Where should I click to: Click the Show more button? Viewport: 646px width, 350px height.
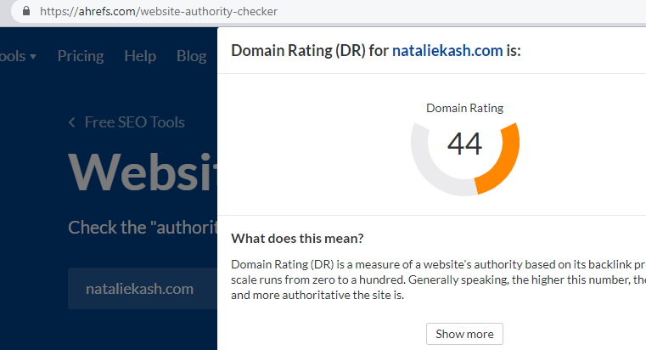coord(464,334)
